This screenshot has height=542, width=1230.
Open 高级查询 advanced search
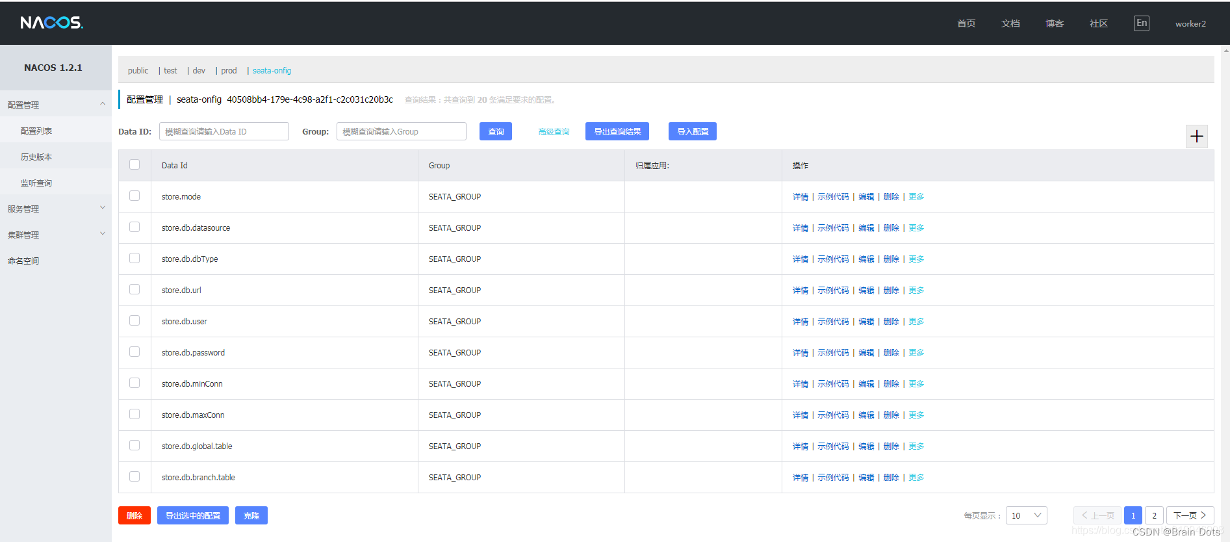pyautogui.click(x=554, y=132)
